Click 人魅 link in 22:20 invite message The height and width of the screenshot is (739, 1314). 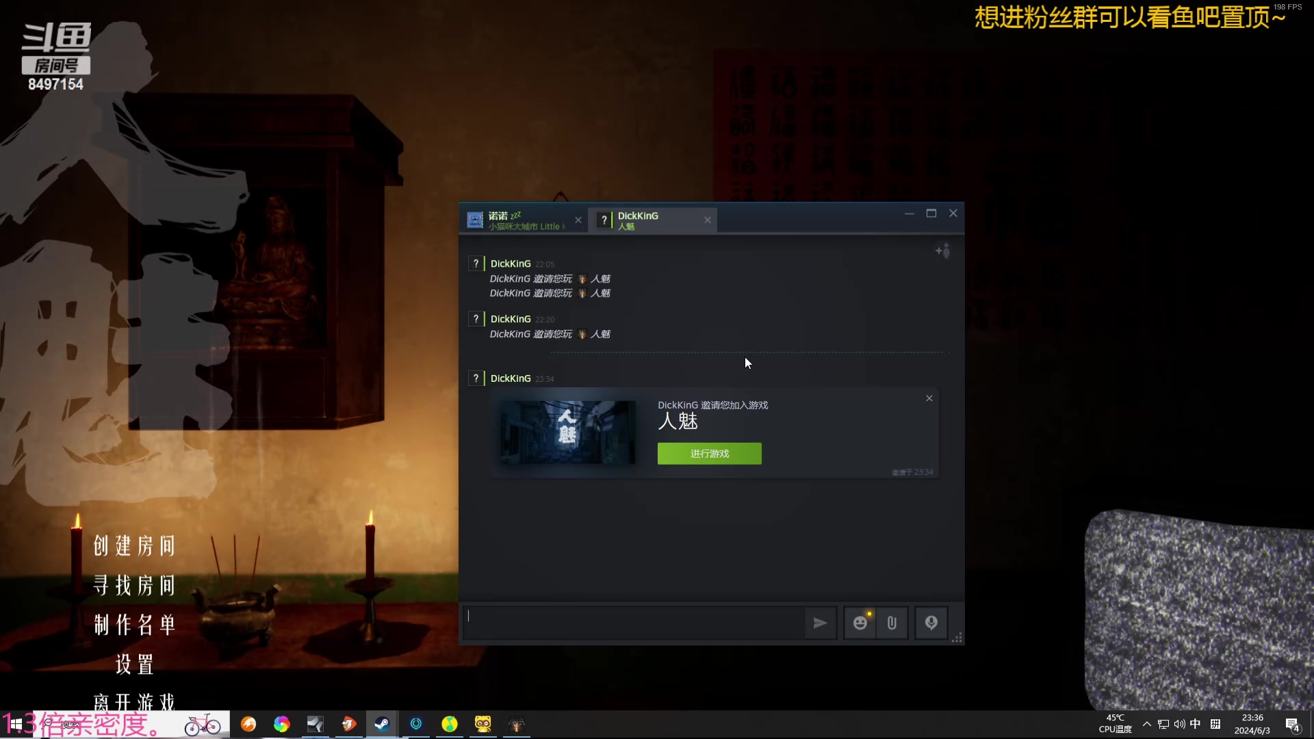click(x=600, y=334)
